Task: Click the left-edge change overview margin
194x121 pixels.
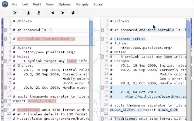Action: 2,69
